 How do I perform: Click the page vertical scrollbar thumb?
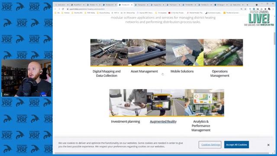point(274,39)
